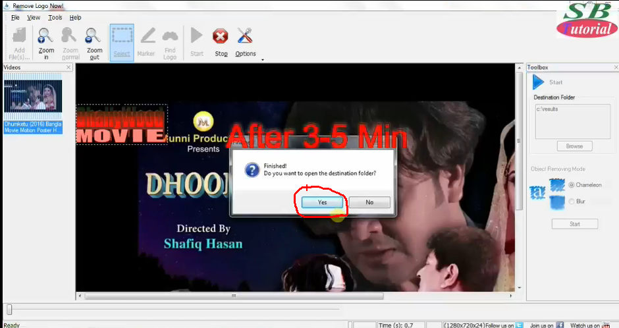Activate the Select rectangle tool
The image size is (619, 328).
pyautogui.click(x=122, y=36)
